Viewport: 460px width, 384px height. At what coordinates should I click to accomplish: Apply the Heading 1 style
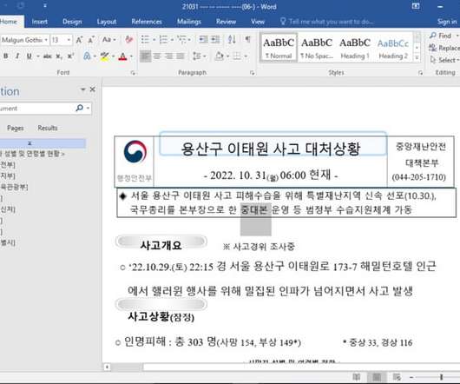tap(355, 47)
